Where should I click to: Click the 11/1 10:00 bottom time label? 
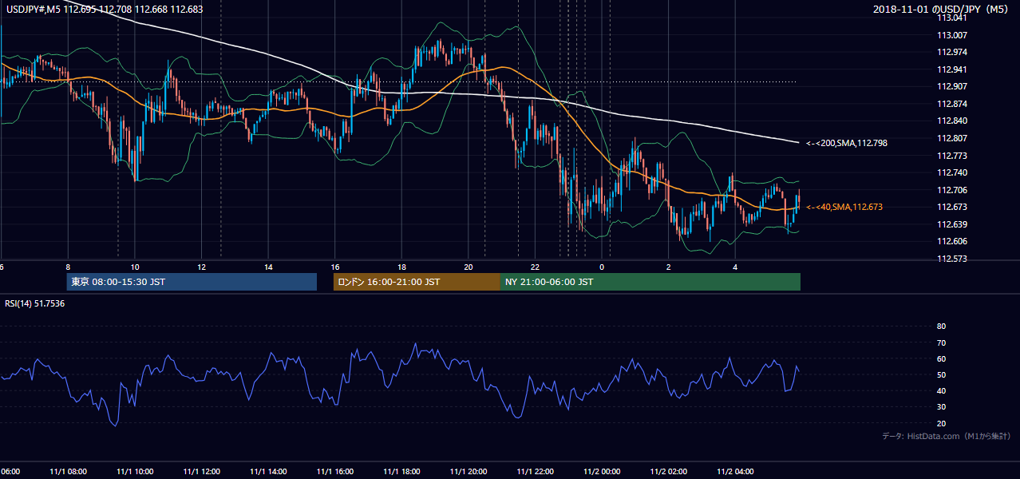pos(135,472)
